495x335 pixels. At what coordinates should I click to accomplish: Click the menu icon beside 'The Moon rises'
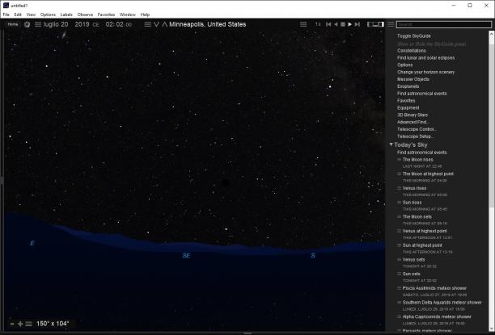(x=399, y=160)
